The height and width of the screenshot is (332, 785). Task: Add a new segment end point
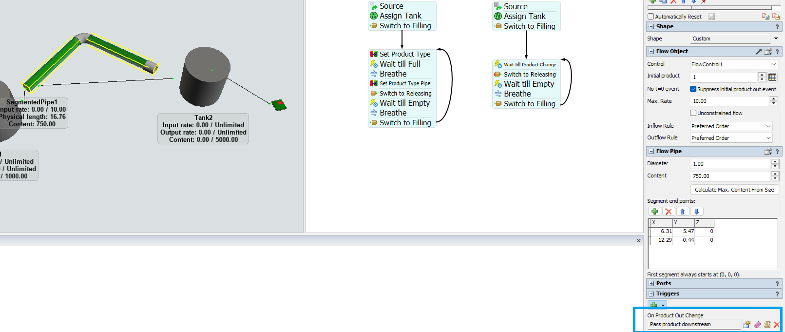(654, 212)
